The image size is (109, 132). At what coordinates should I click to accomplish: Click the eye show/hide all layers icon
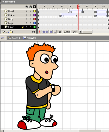tap(27, 7)
